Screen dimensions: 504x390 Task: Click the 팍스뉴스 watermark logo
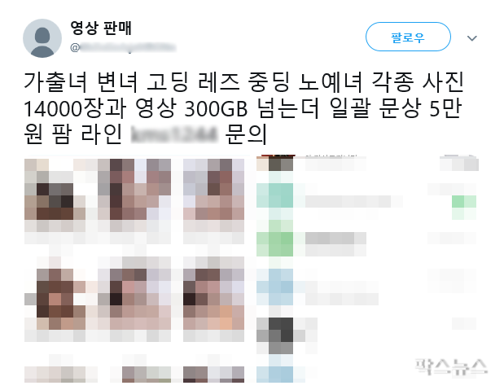(x=450, y=366)
